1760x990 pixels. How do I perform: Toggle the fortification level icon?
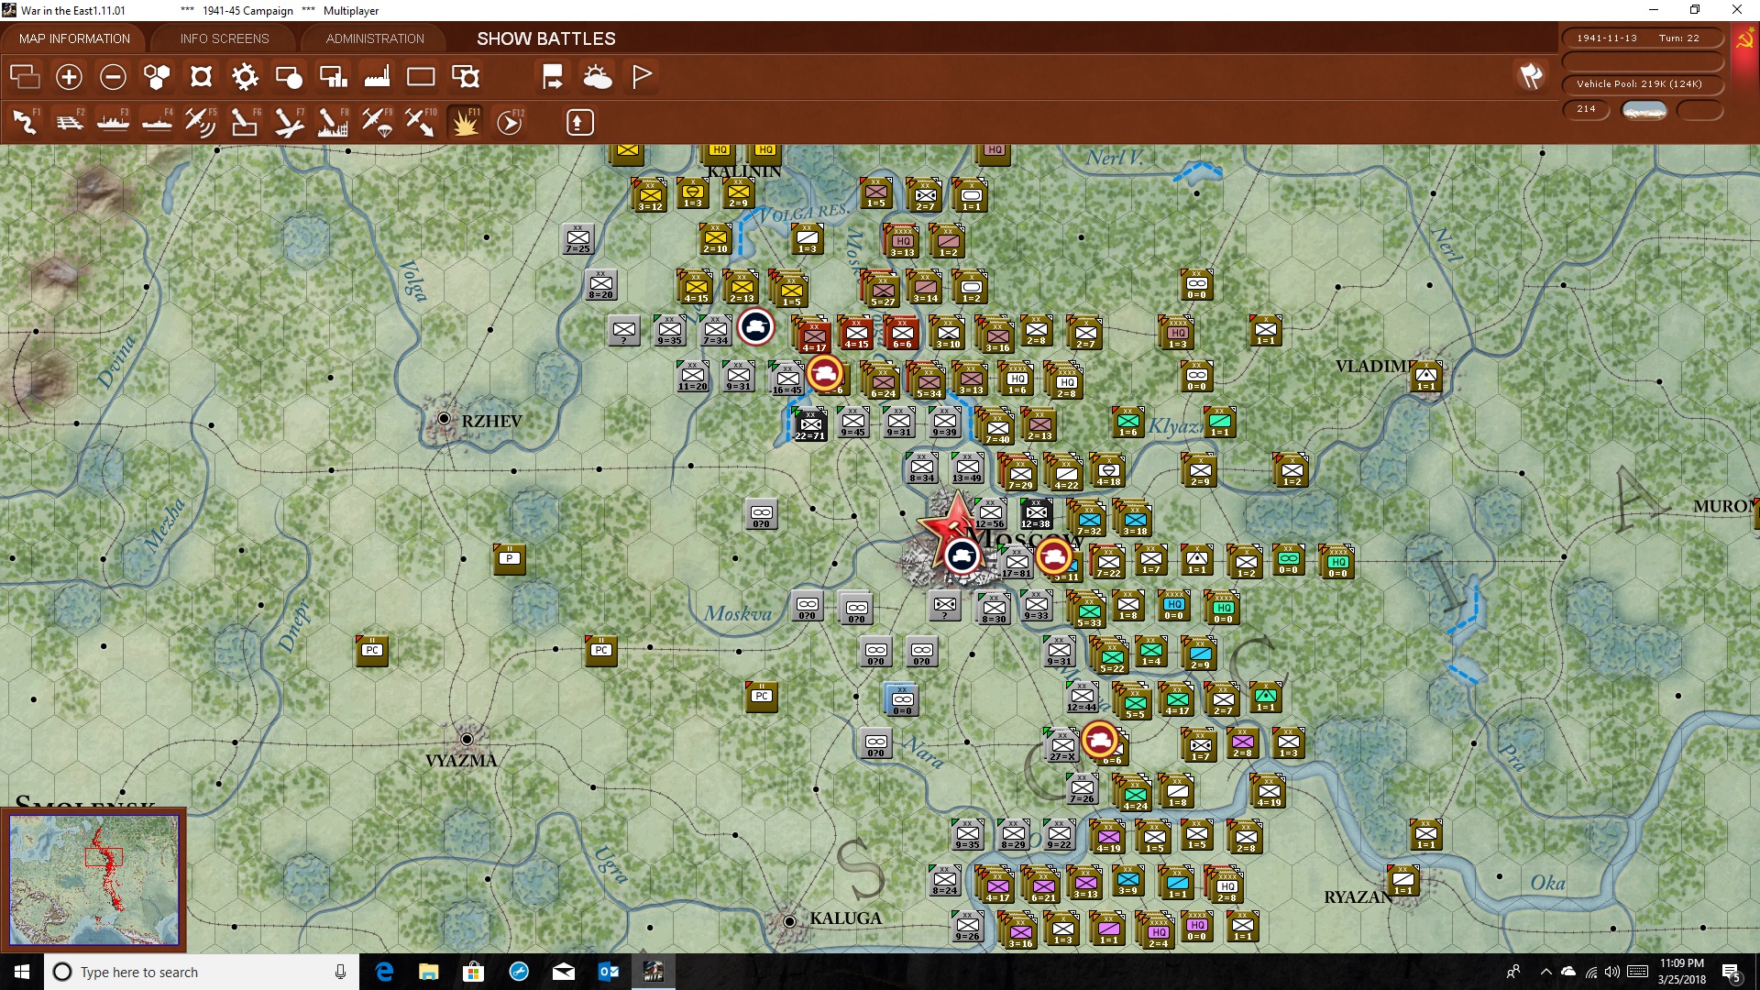point(201,77)
